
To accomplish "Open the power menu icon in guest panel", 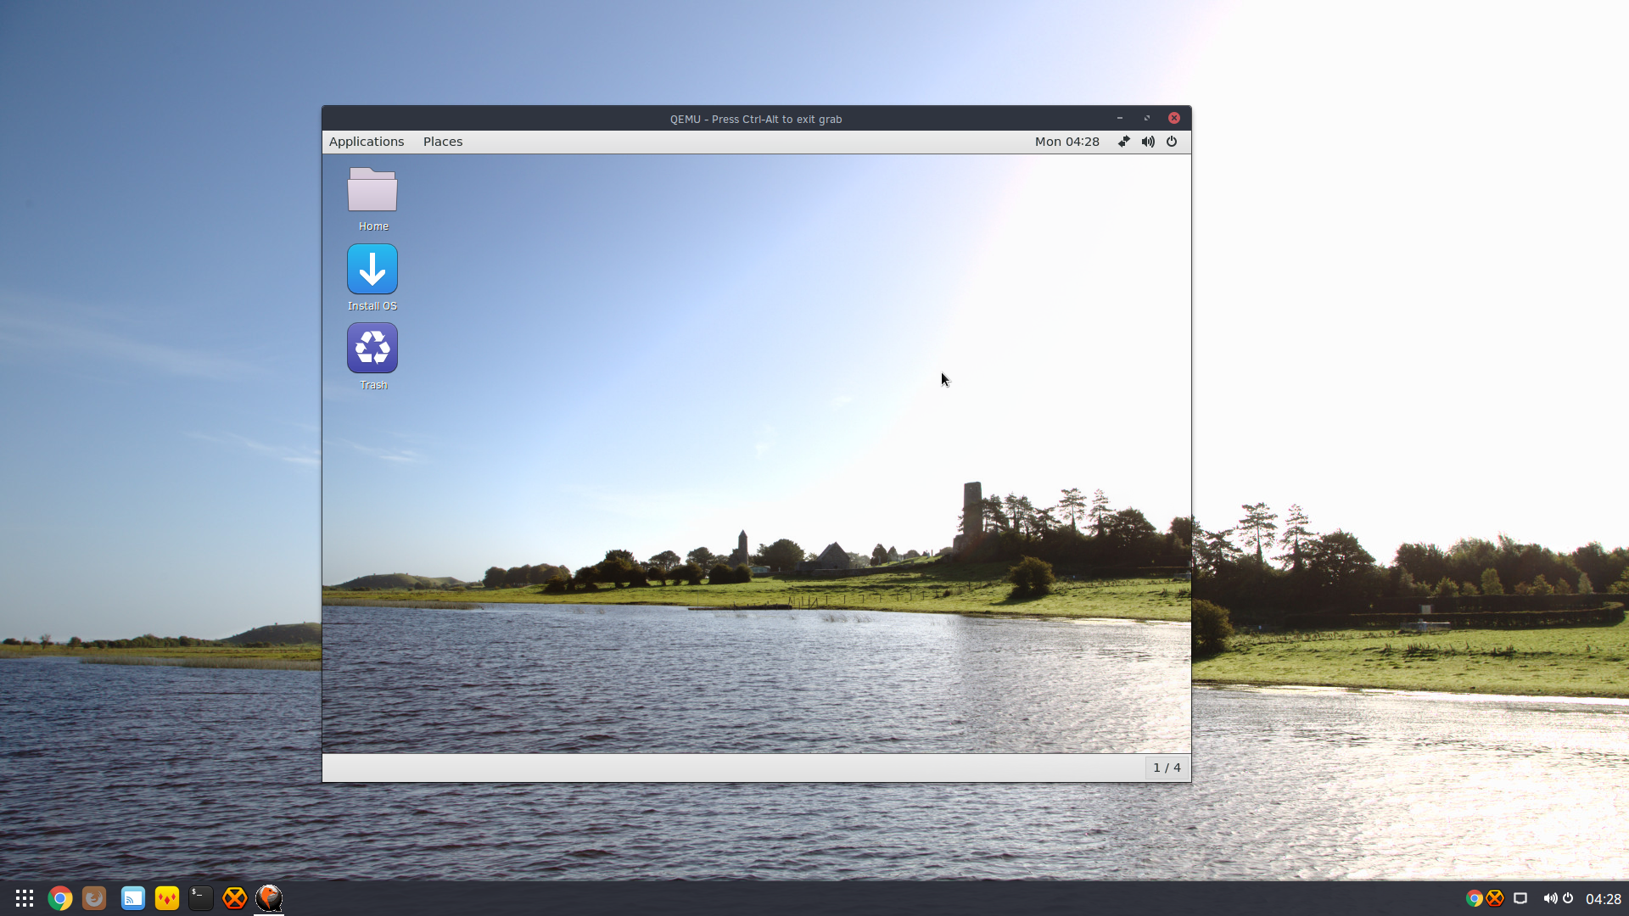I will 1172,142.
